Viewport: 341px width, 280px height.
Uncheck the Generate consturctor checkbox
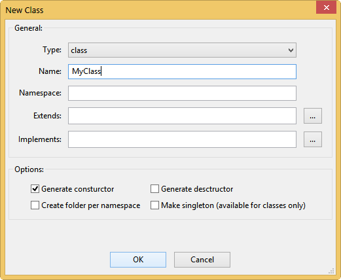coord(35,189)
